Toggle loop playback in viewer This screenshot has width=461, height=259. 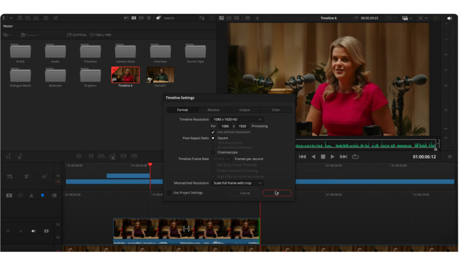pos(355,157)
